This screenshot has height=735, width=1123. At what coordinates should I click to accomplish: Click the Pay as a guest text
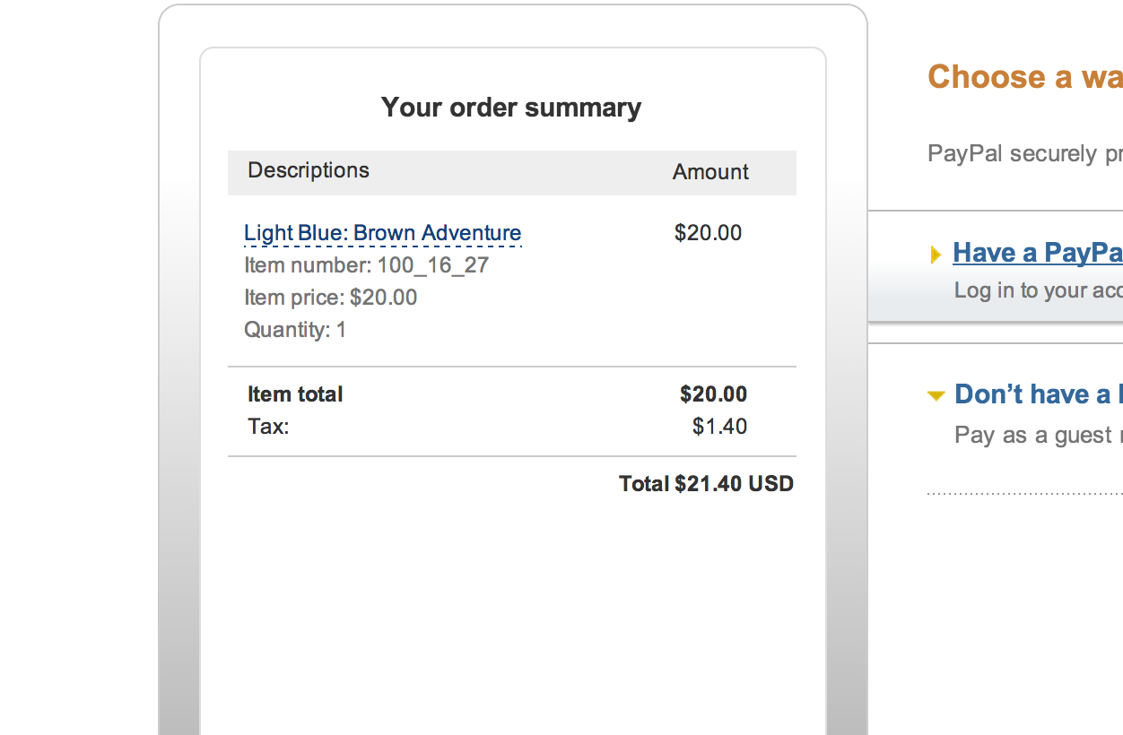tap(1038, 436)
